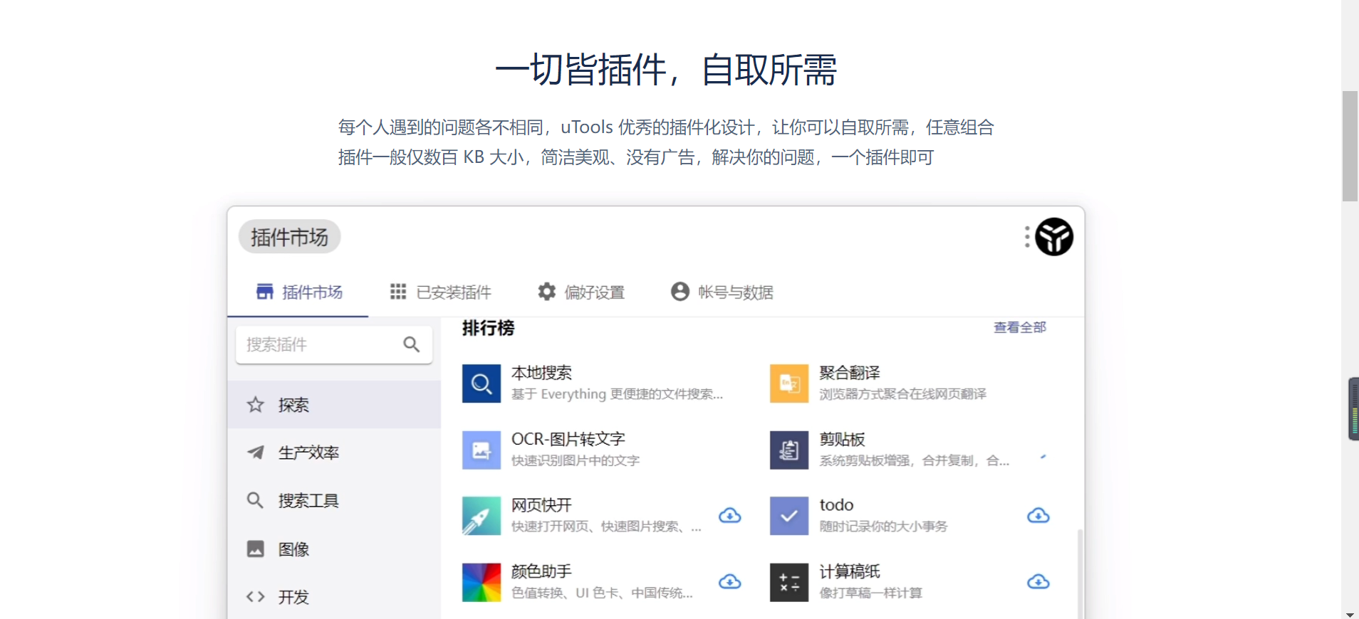Switch to the 已安装插件 tab
Viewport: 1359px width, 619px height.
coord(441,292)
